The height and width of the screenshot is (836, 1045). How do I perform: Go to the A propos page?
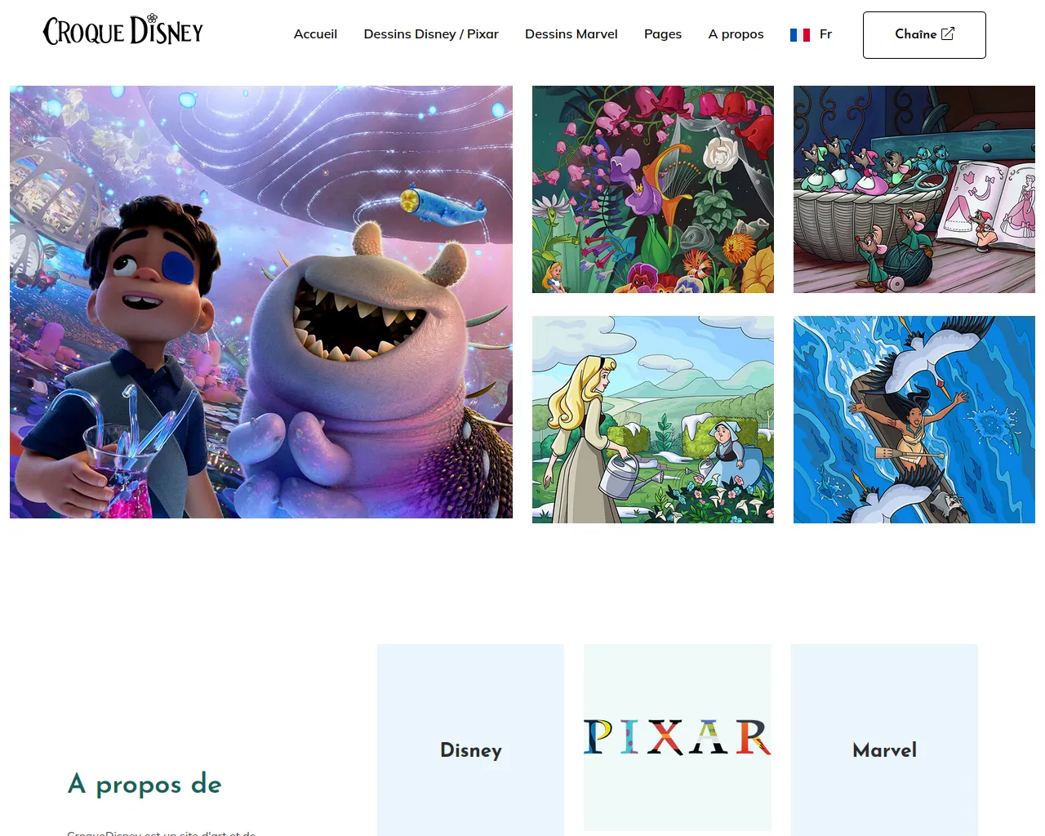(x=736, y=34)
